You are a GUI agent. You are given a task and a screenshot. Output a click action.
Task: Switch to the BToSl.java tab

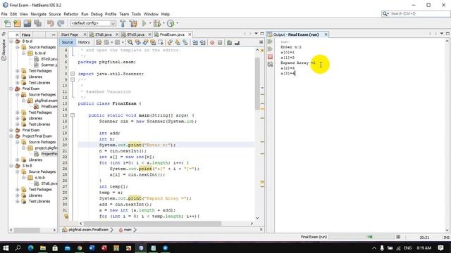pyautogui.click(x=136, y=34)
